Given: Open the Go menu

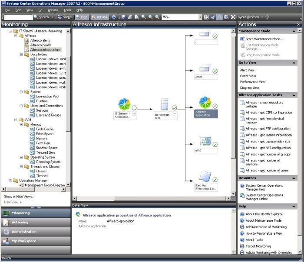Looking at the screenshot, I should pyautogui.click(x=40, y=10).
